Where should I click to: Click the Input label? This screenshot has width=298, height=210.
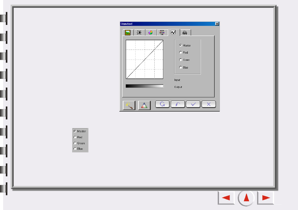click(177, 80)
